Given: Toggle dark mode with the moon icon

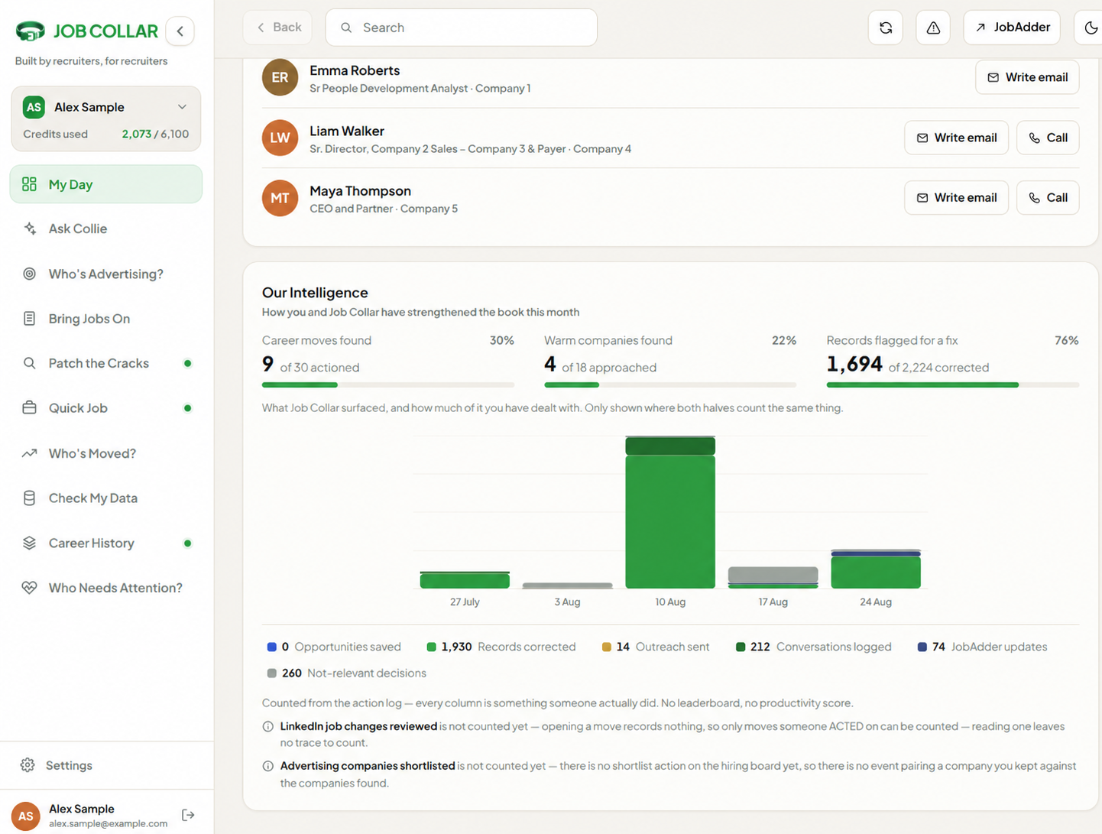Looking at the screenshot, I should click(x=1091, y=28).
